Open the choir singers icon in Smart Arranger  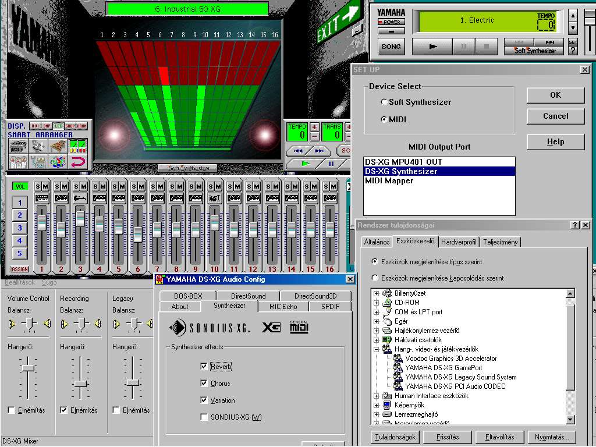pos(18,162)
